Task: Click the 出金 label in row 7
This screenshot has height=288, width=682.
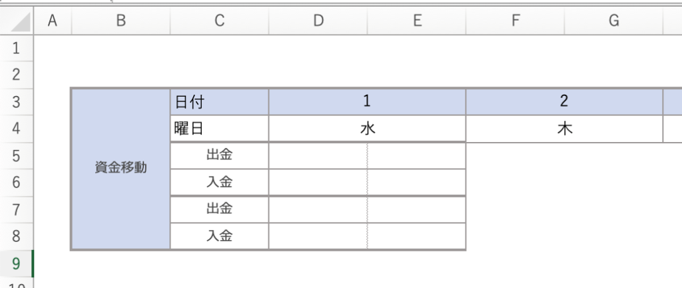Action: point(219,209)
